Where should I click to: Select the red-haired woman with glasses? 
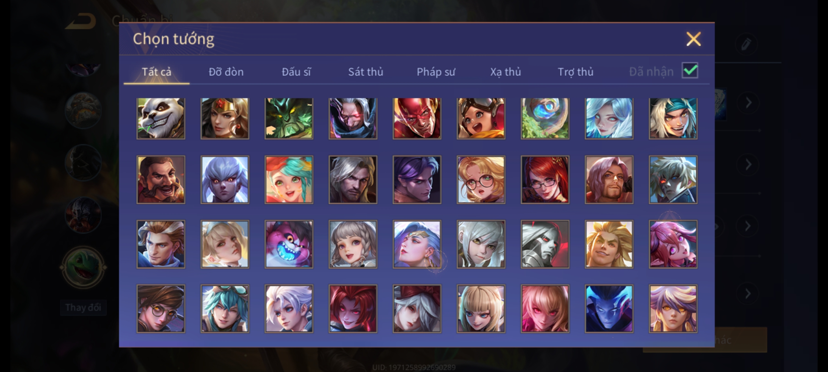pos(545,180)
